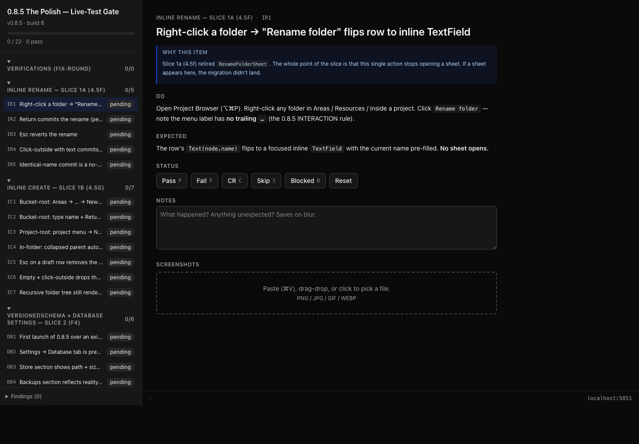Click the pending badge on IR1 row
This screenshot has width=639, height=444.
coord(120,104)
